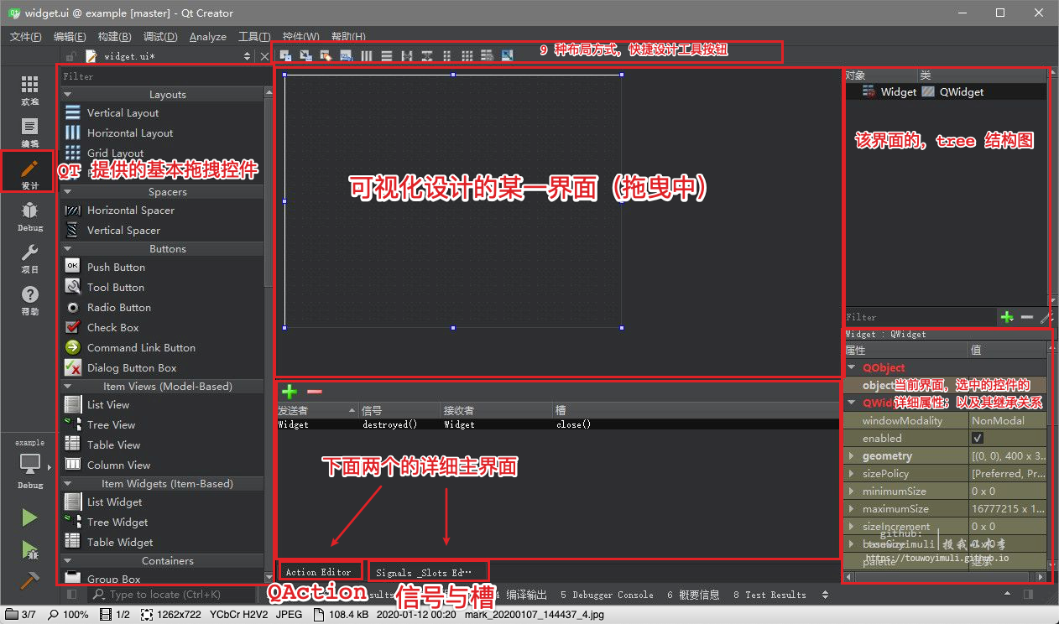1059x624 pixels.
Task: Switch to the Action Editor tab
Action: point(319,572)
